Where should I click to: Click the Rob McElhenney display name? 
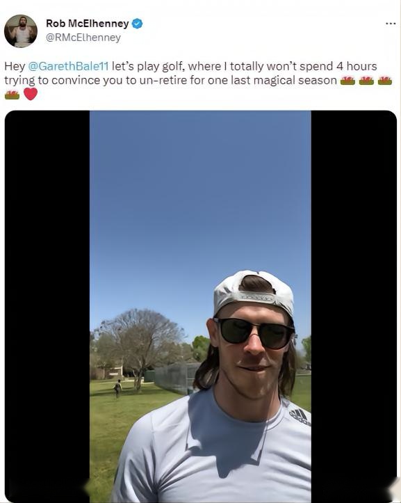87,24
